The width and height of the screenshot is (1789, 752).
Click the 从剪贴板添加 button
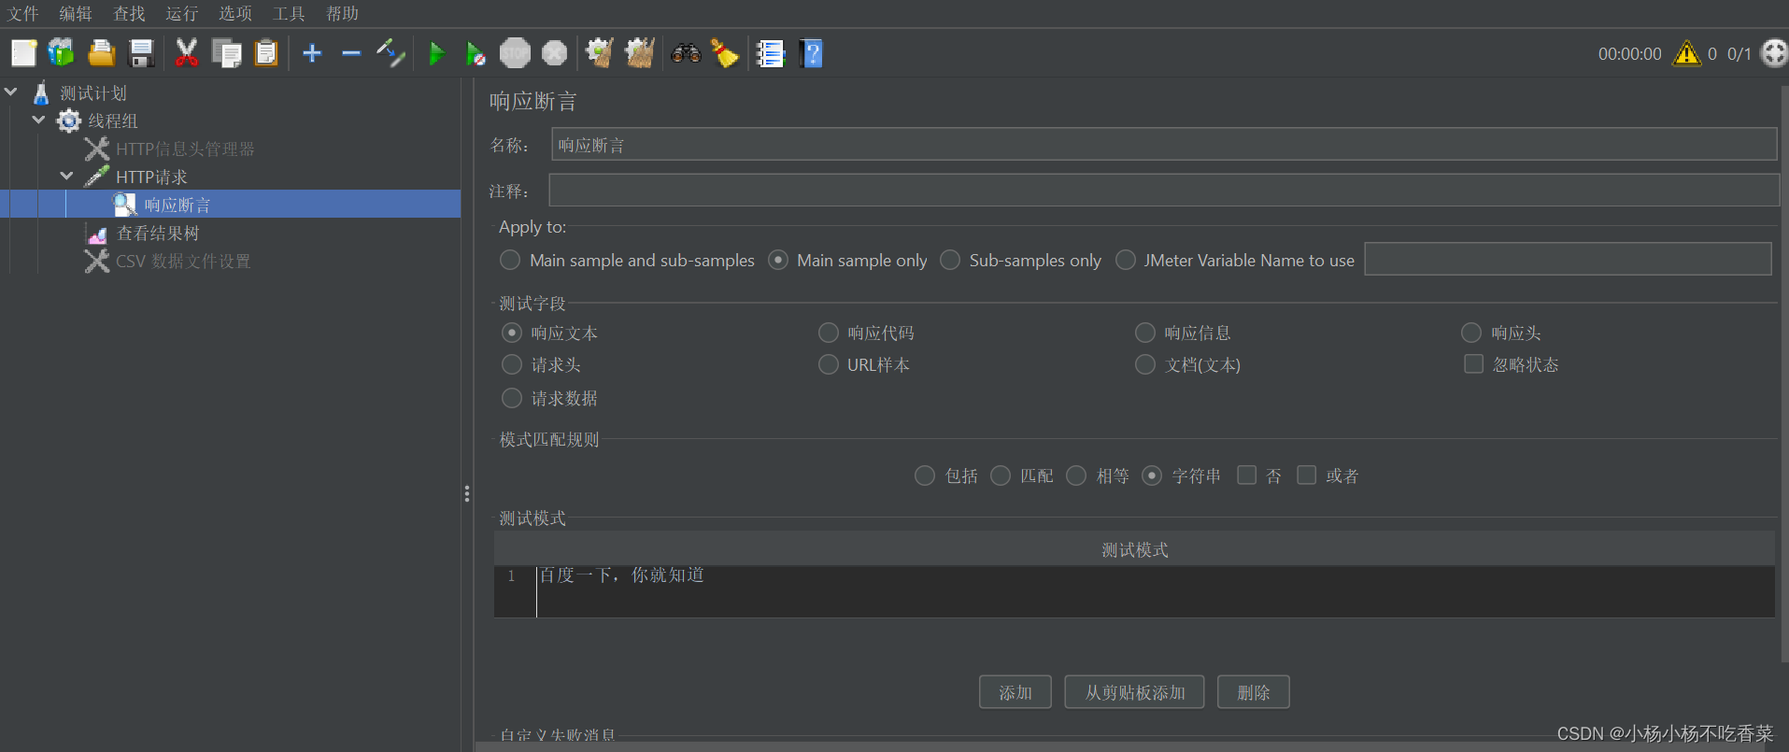pyautogui.click(x=1134, y=692)
